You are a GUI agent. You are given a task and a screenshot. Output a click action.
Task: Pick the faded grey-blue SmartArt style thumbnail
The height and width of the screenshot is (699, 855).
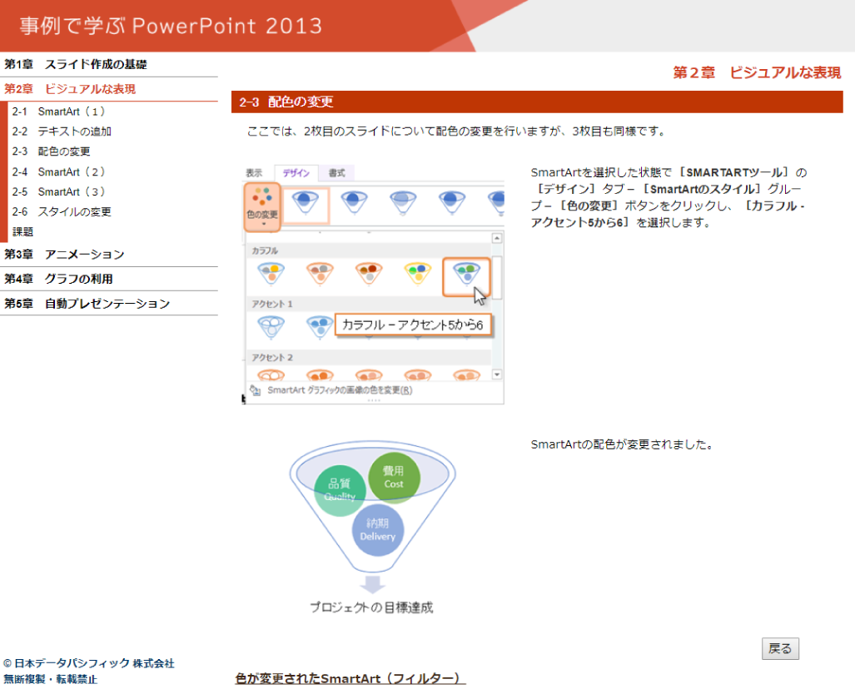pos(403,202)
